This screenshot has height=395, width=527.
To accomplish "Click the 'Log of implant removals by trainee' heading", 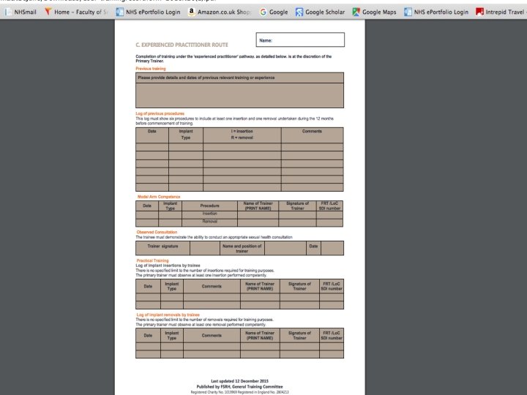I will pos(168,315).
